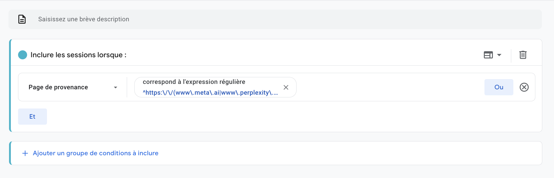Click the teal left border of the add-group card
The height and width of the screenshot is (178, 554).
pyautogui.click(x=10, y=153)
